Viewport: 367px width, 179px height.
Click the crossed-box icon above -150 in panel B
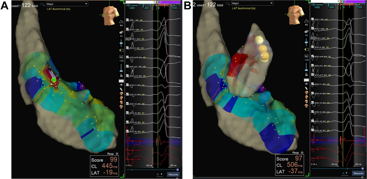(306, 56)
